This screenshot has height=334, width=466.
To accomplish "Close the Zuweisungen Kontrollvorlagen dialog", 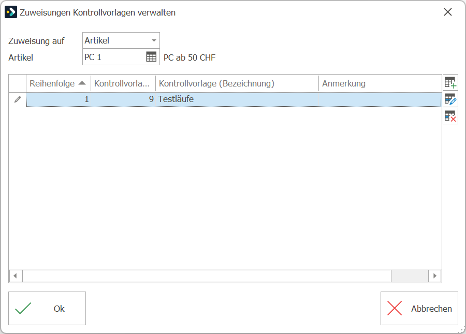I will tap(447, 12).
